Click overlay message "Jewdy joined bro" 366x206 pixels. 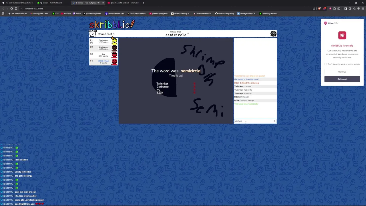click(23, 172)
